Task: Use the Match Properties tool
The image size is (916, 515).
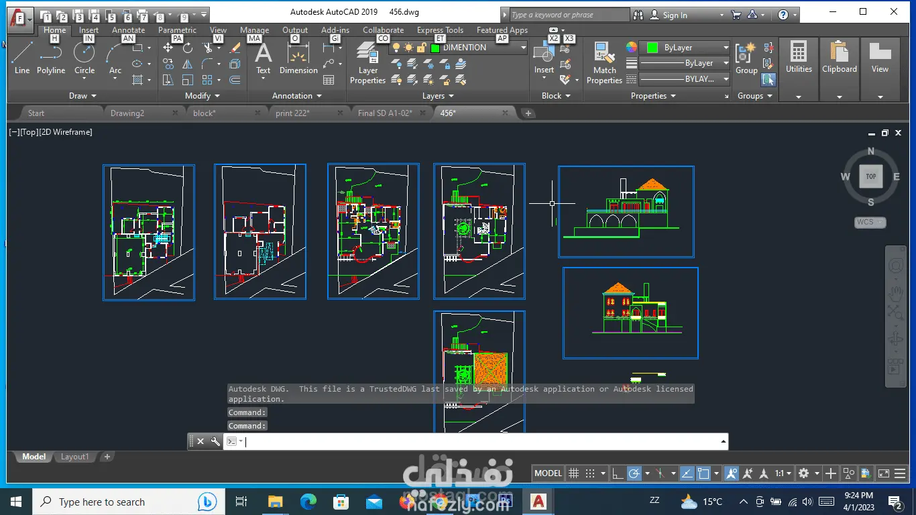Action: pyautogui.click(x=604, y=62)
